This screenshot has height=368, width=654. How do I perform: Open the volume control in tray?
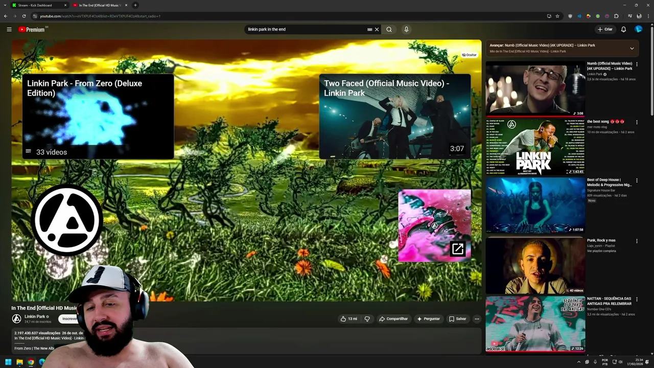[620, 362]
